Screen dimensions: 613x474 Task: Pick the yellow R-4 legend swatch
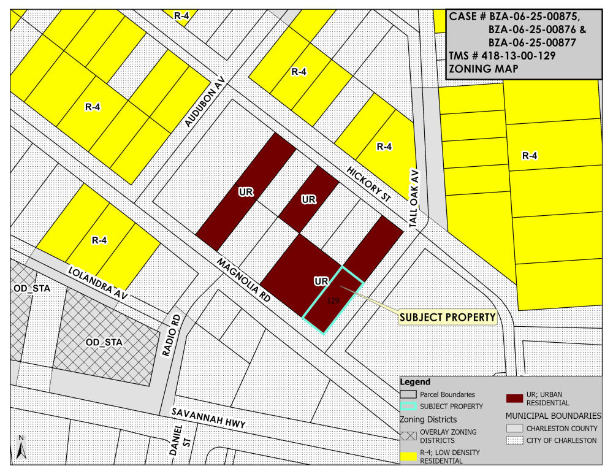point(408,456)
